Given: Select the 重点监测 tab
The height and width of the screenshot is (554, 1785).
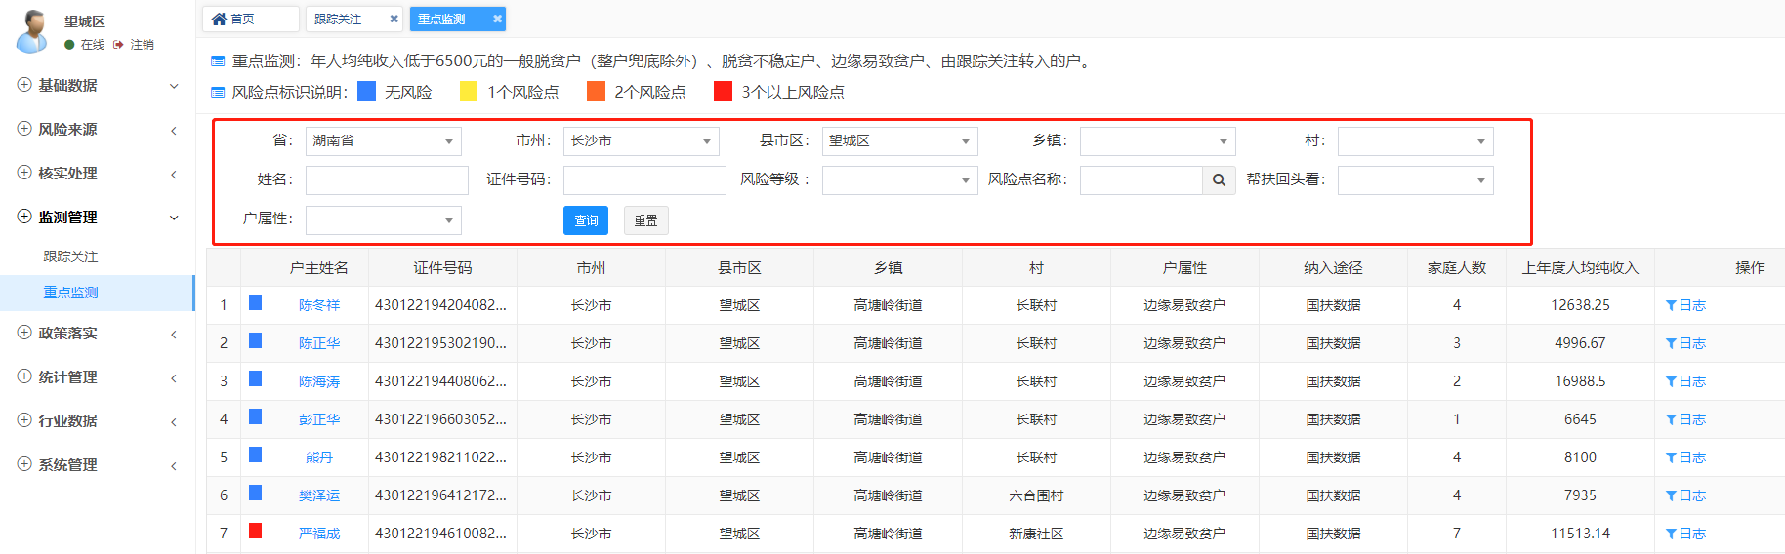Looking at the screenshot, I should [x=458, y=19].
